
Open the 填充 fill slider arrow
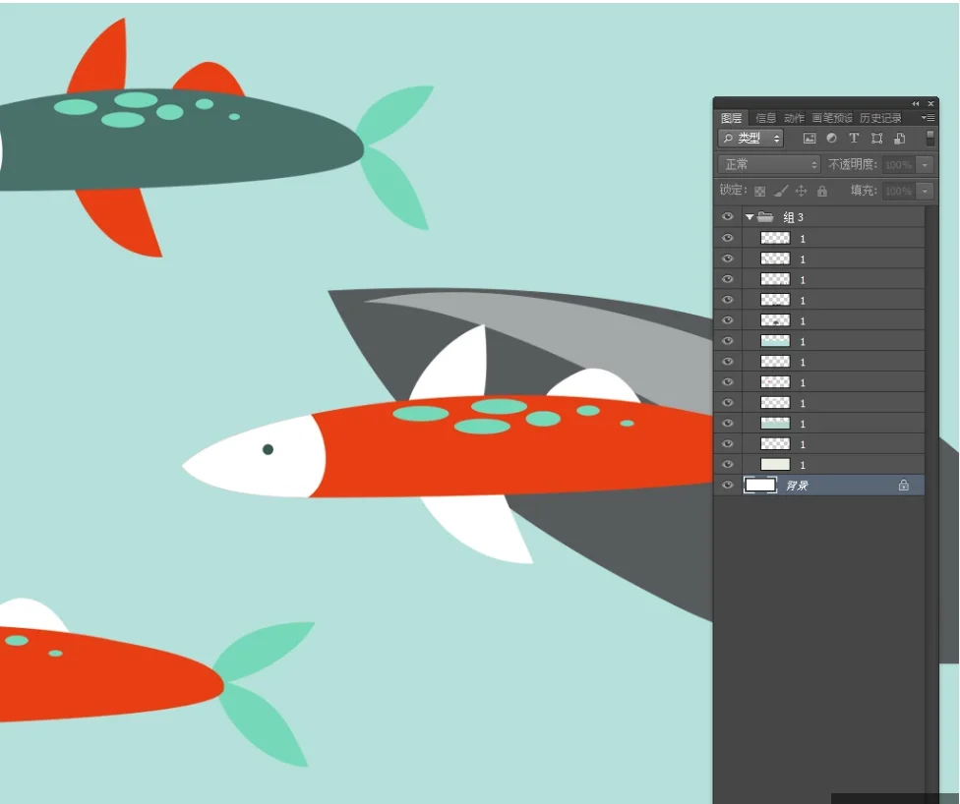click(x=925, y=191)
